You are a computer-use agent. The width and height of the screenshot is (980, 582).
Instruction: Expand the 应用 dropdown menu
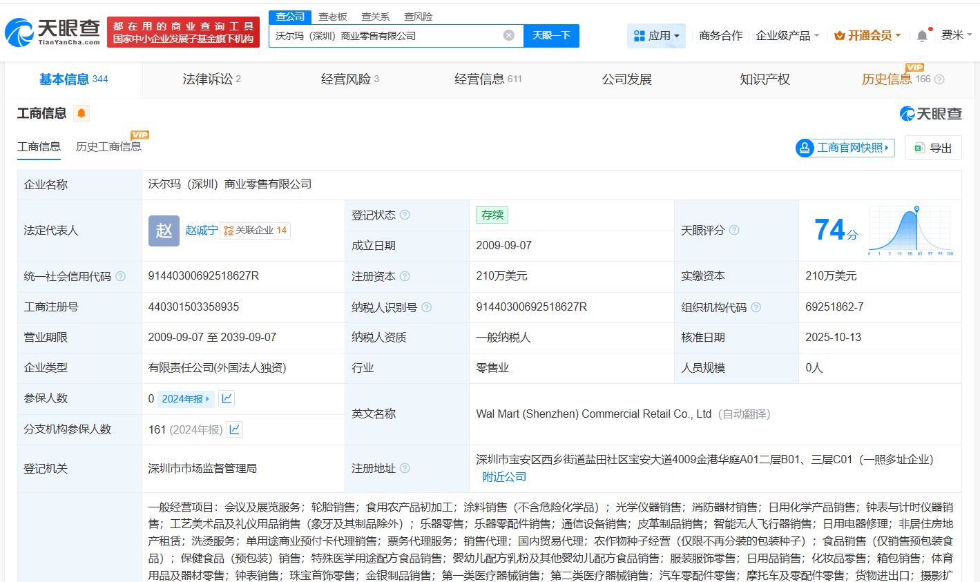(x=657, y=35)
